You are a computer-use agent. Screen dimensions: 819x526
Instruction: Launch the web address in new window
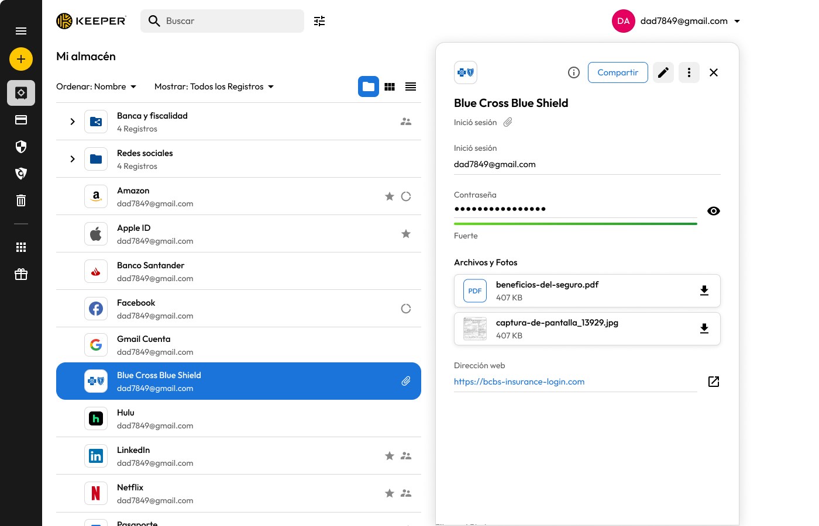pyautogui.click(x=714, y=382)
